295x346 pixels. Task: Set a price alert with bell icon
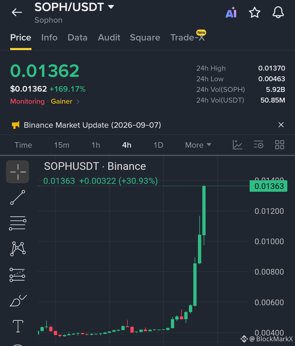click(x=278, y=13)
